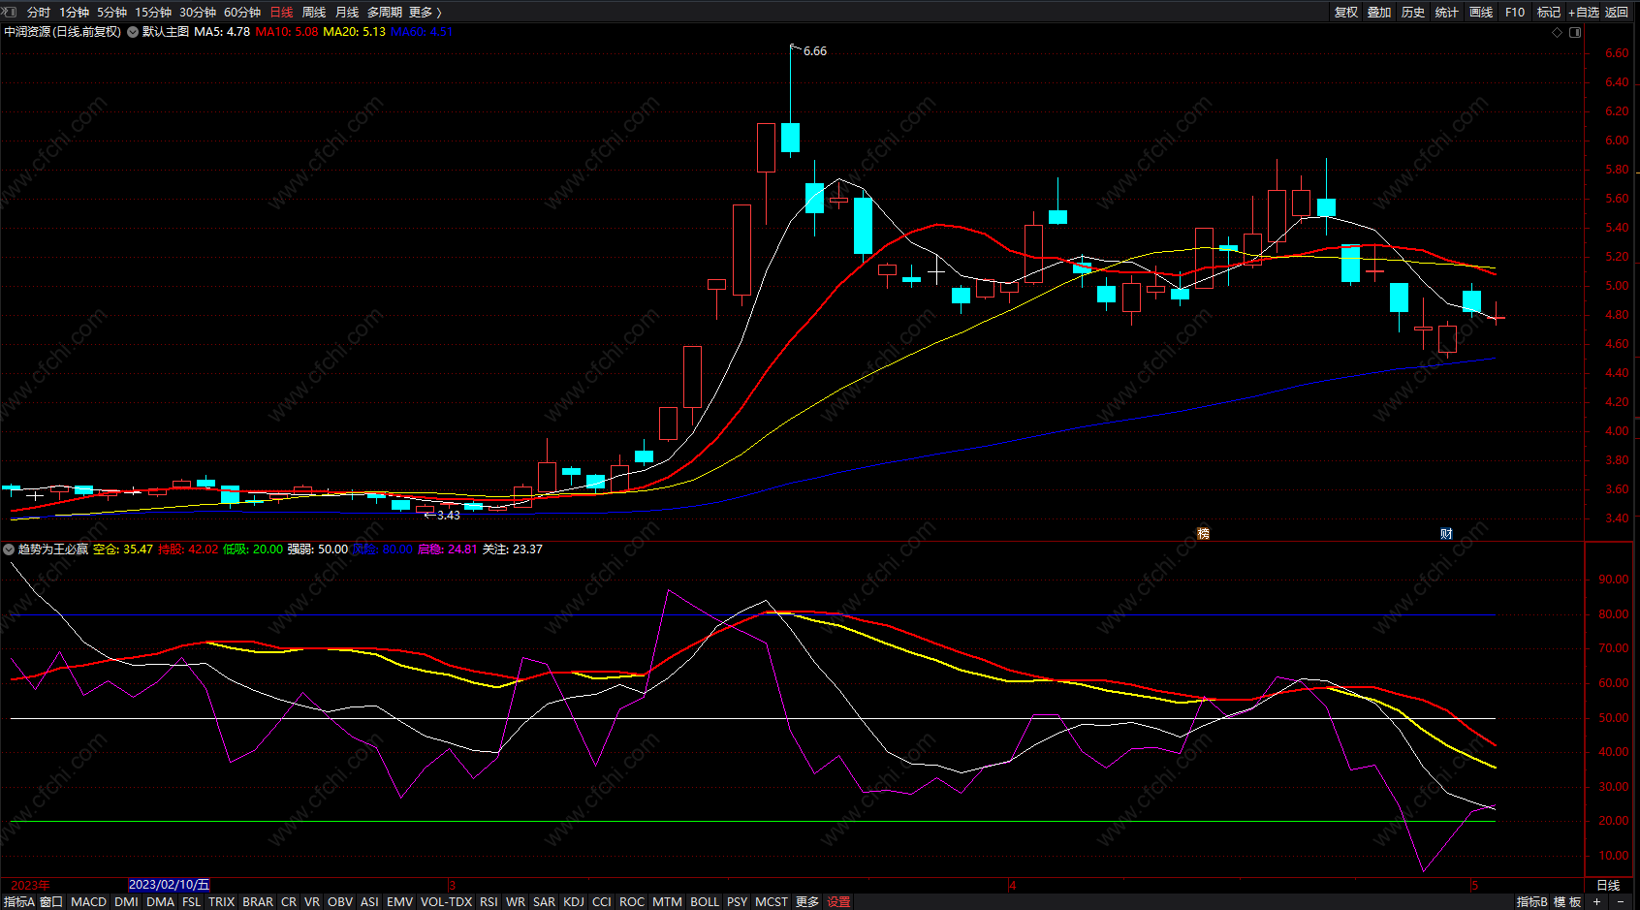Select the MACD indicator tab
Viewport: 1640px width, 910px height.
[88, 901]
